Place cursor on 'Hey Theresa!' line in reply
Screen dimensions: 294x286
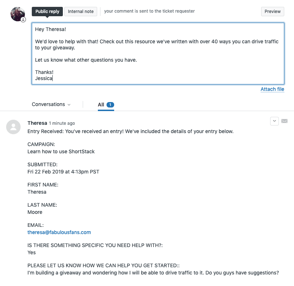[x=51, y=29]
